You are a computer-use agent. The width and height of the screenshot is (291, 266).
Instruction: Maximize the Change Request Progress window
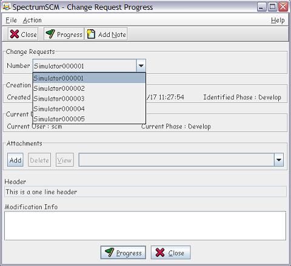272,7
